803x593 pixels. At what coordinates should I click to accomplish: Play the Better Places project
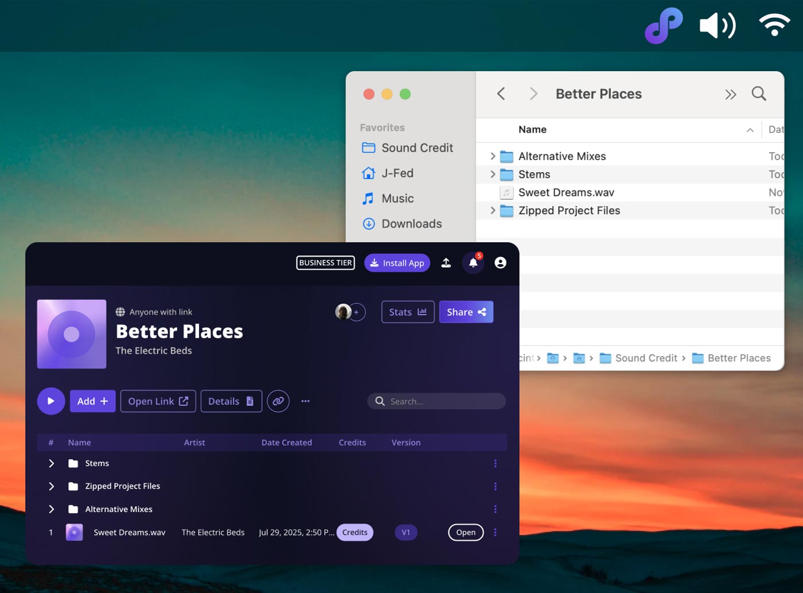tap(51, 401)
